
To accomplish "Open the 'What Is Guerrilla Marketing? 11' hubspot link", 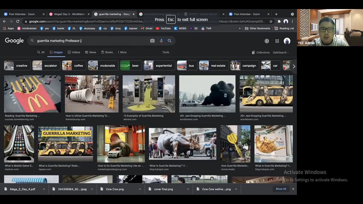I will coord(169,166).
